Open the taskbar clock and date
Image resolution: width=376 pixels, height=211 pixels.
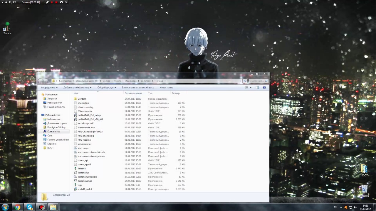365,207
